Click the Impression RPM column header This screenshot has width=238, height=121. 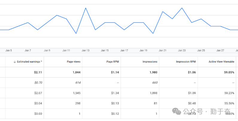coord(186,62)
